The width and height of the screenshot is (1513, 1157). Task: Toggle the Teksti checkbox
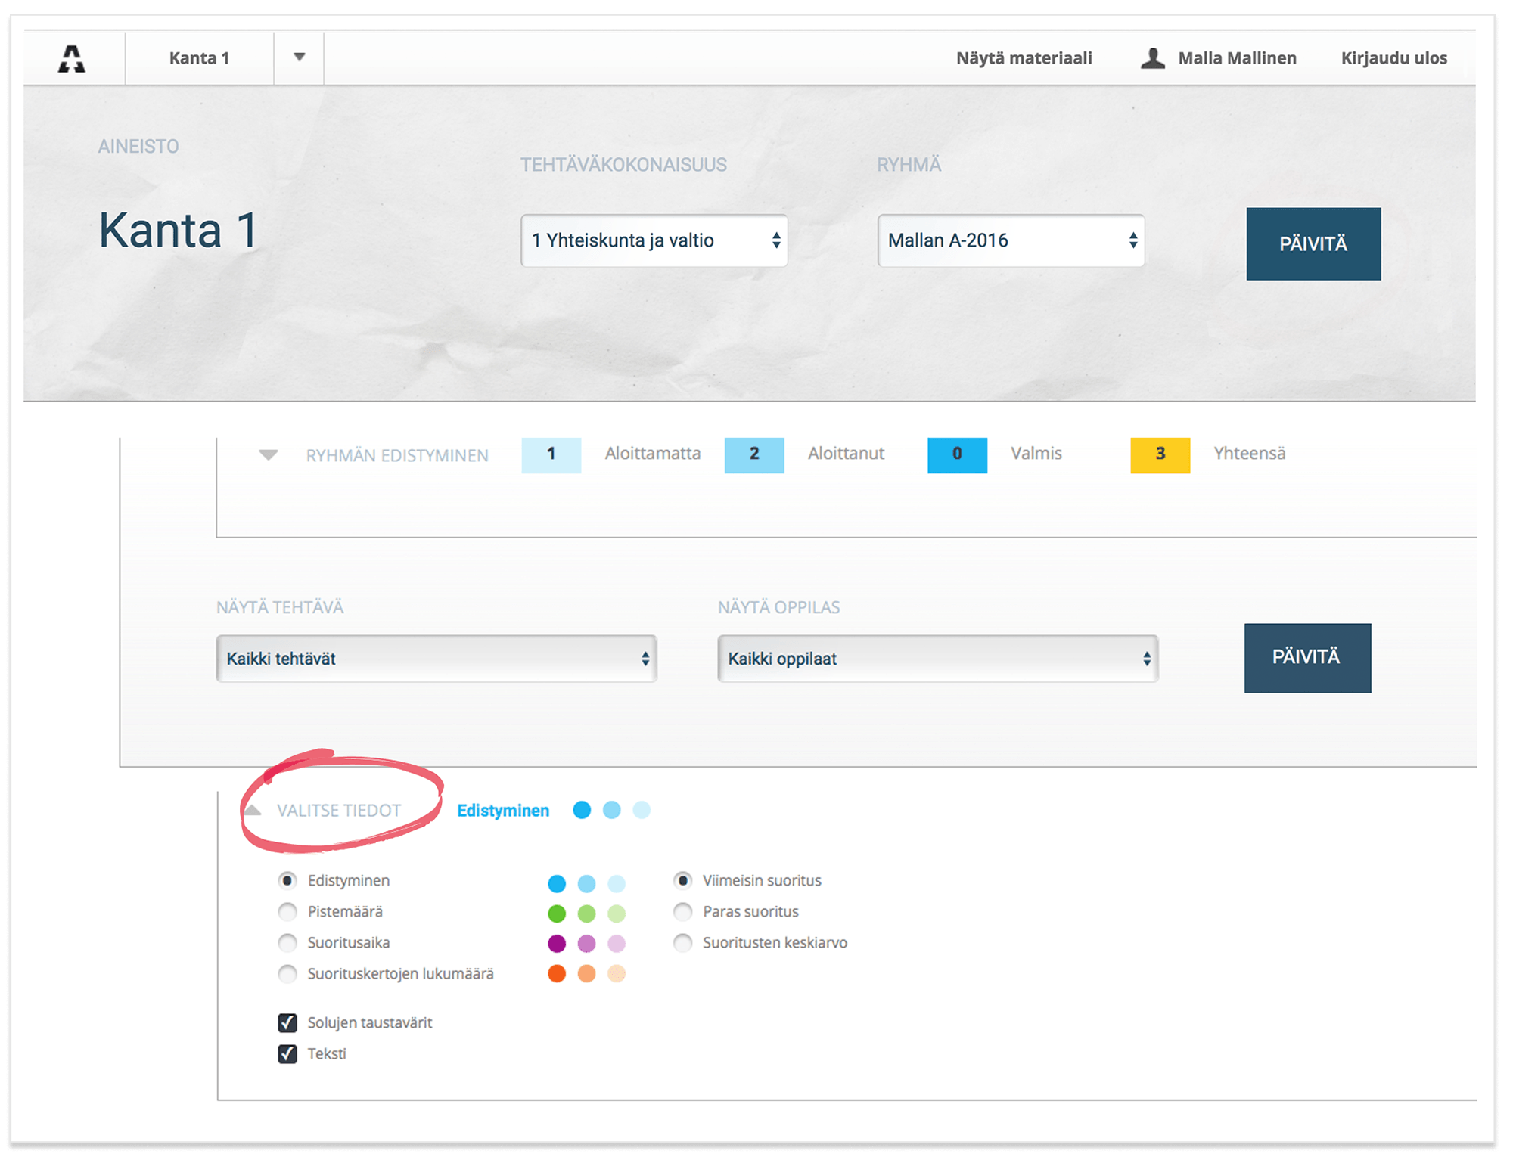point(287,1053)
